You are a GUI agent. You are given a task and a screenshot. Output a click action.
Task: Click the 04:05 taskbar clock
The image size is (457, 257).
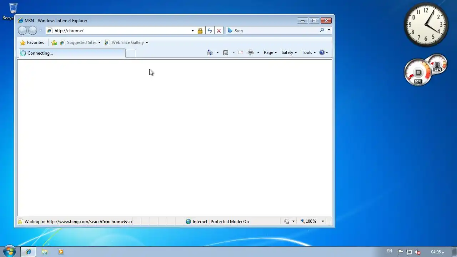[437, 252]
